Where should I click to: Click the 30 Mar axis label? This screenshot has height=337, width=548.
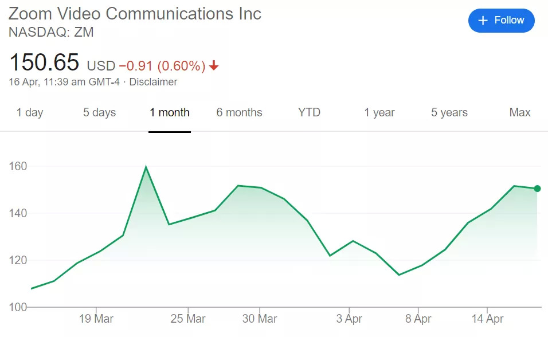click(260, 319)
